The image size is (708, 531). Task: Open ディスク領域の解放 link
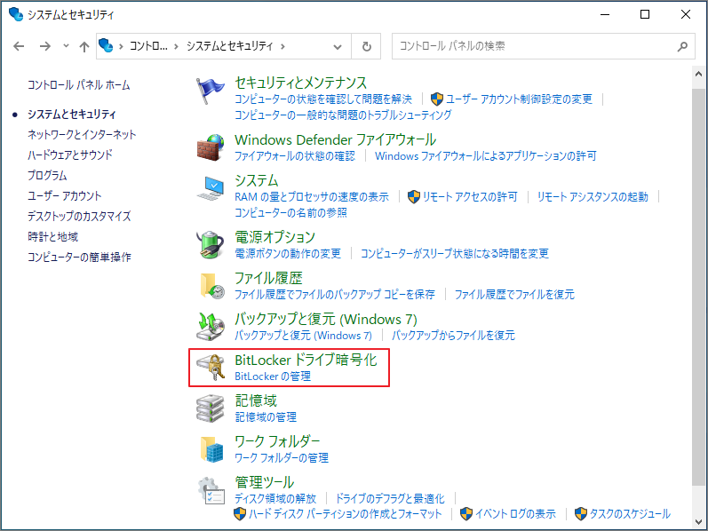click(x=275, y=498)
